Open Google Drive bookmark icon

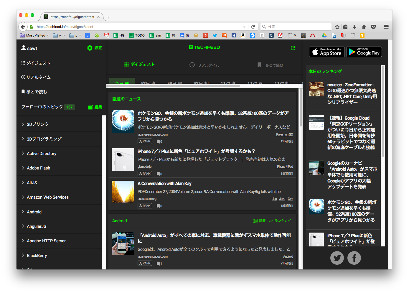[324, 35]
